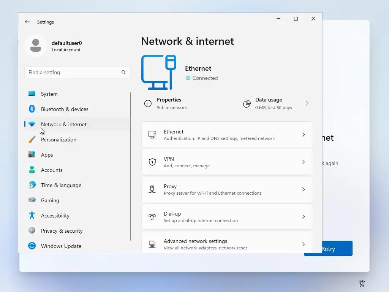The height and width of the screenshot is (292, 389).
Task: Click the System monitor icon
Action: (x=32, y=94)
